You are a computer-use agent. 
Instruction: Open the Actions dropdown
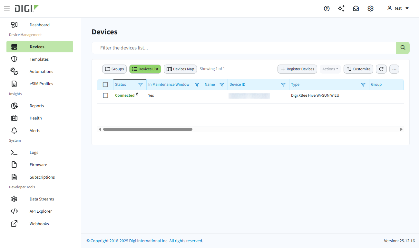coord(330,69)
